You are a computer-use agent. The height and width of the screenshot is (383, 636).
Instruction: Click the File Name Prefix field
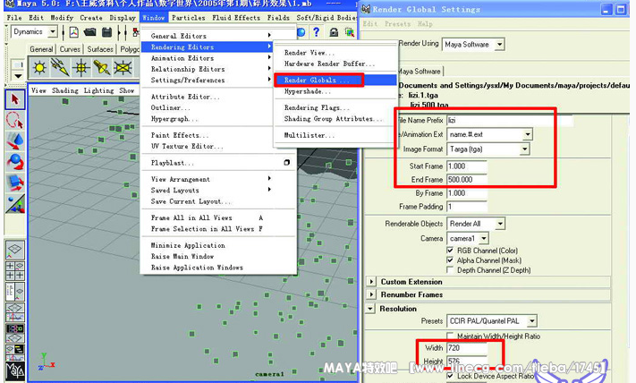510,120
